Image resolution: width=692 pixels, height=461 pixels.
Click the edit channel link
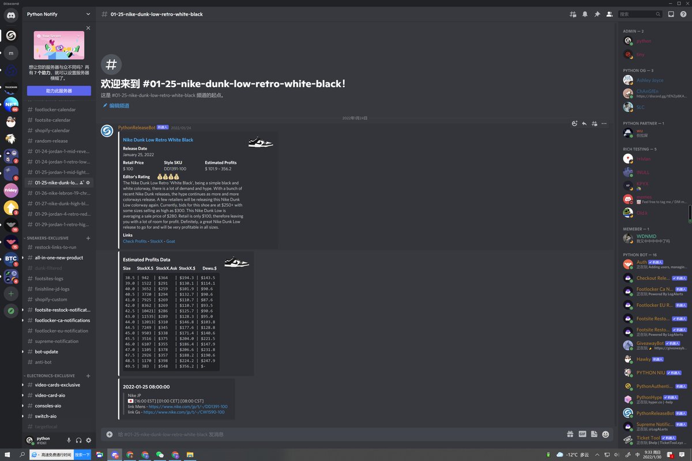(115, 105)
